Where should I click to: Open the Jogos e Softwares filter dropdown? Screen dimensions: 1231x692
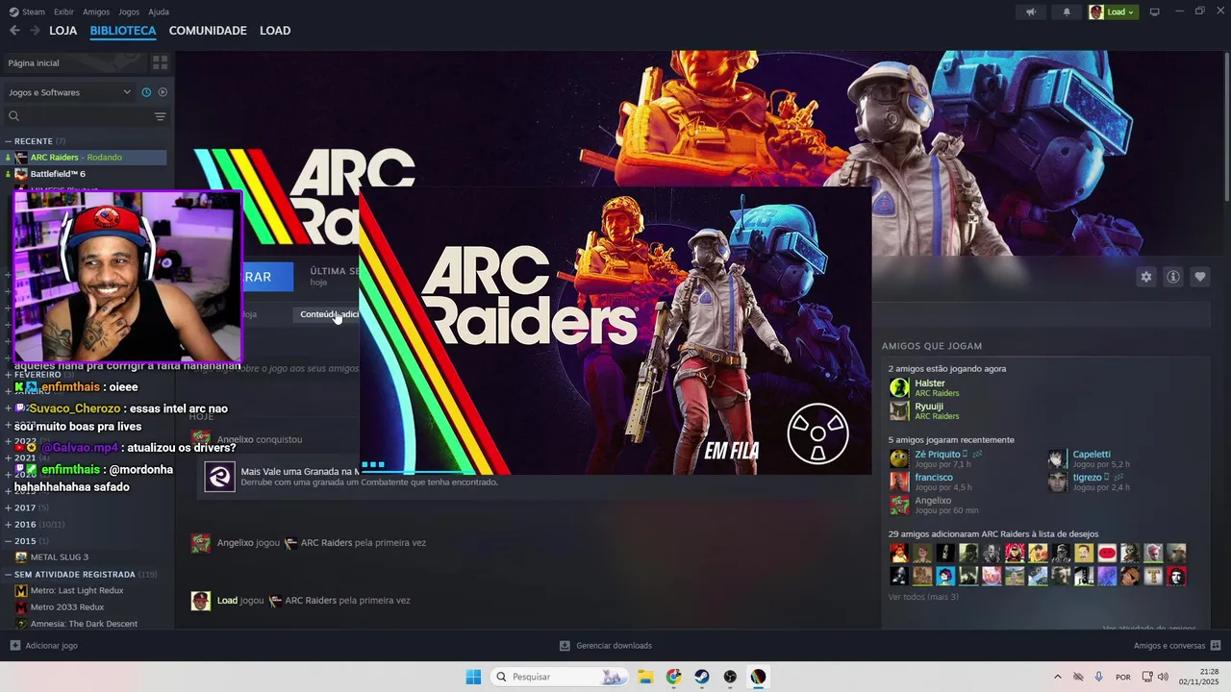(x=69, y=92)
